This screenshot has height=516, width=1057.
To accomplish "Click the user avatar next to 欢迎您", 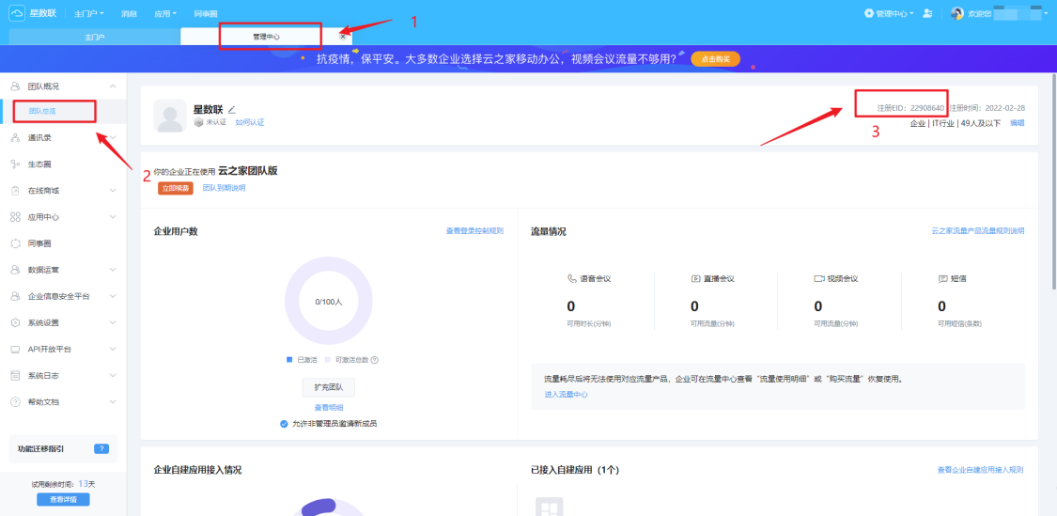I will (x=957, y=13).
